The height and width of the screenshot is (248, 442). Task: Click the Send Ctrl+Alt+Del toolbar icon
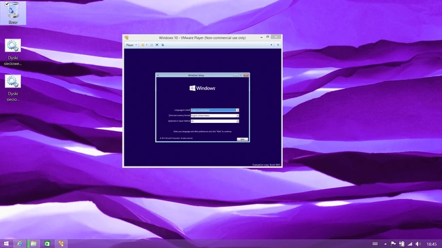coord(152,45)
